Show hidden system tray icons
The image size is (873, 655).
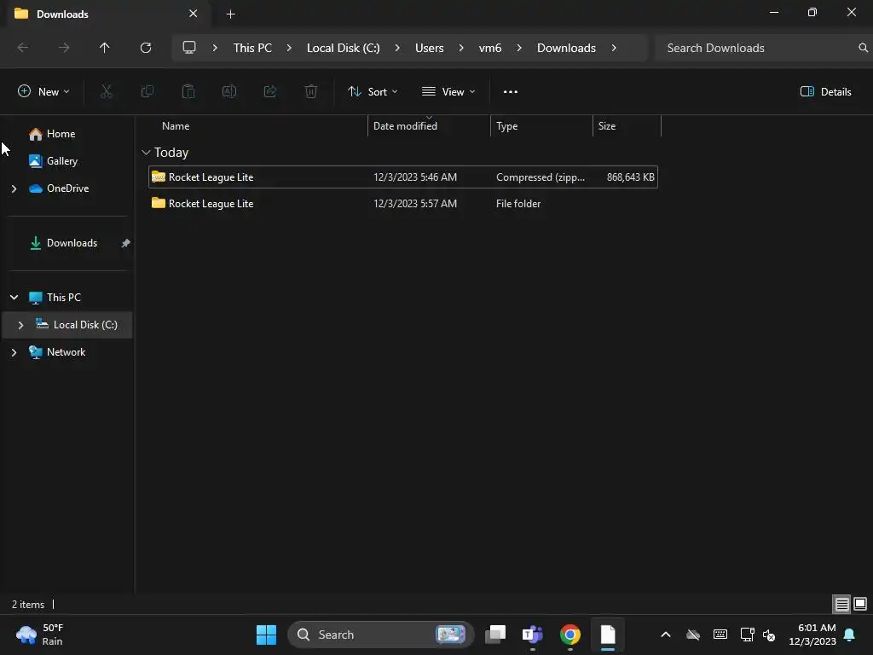click(665, 635)
